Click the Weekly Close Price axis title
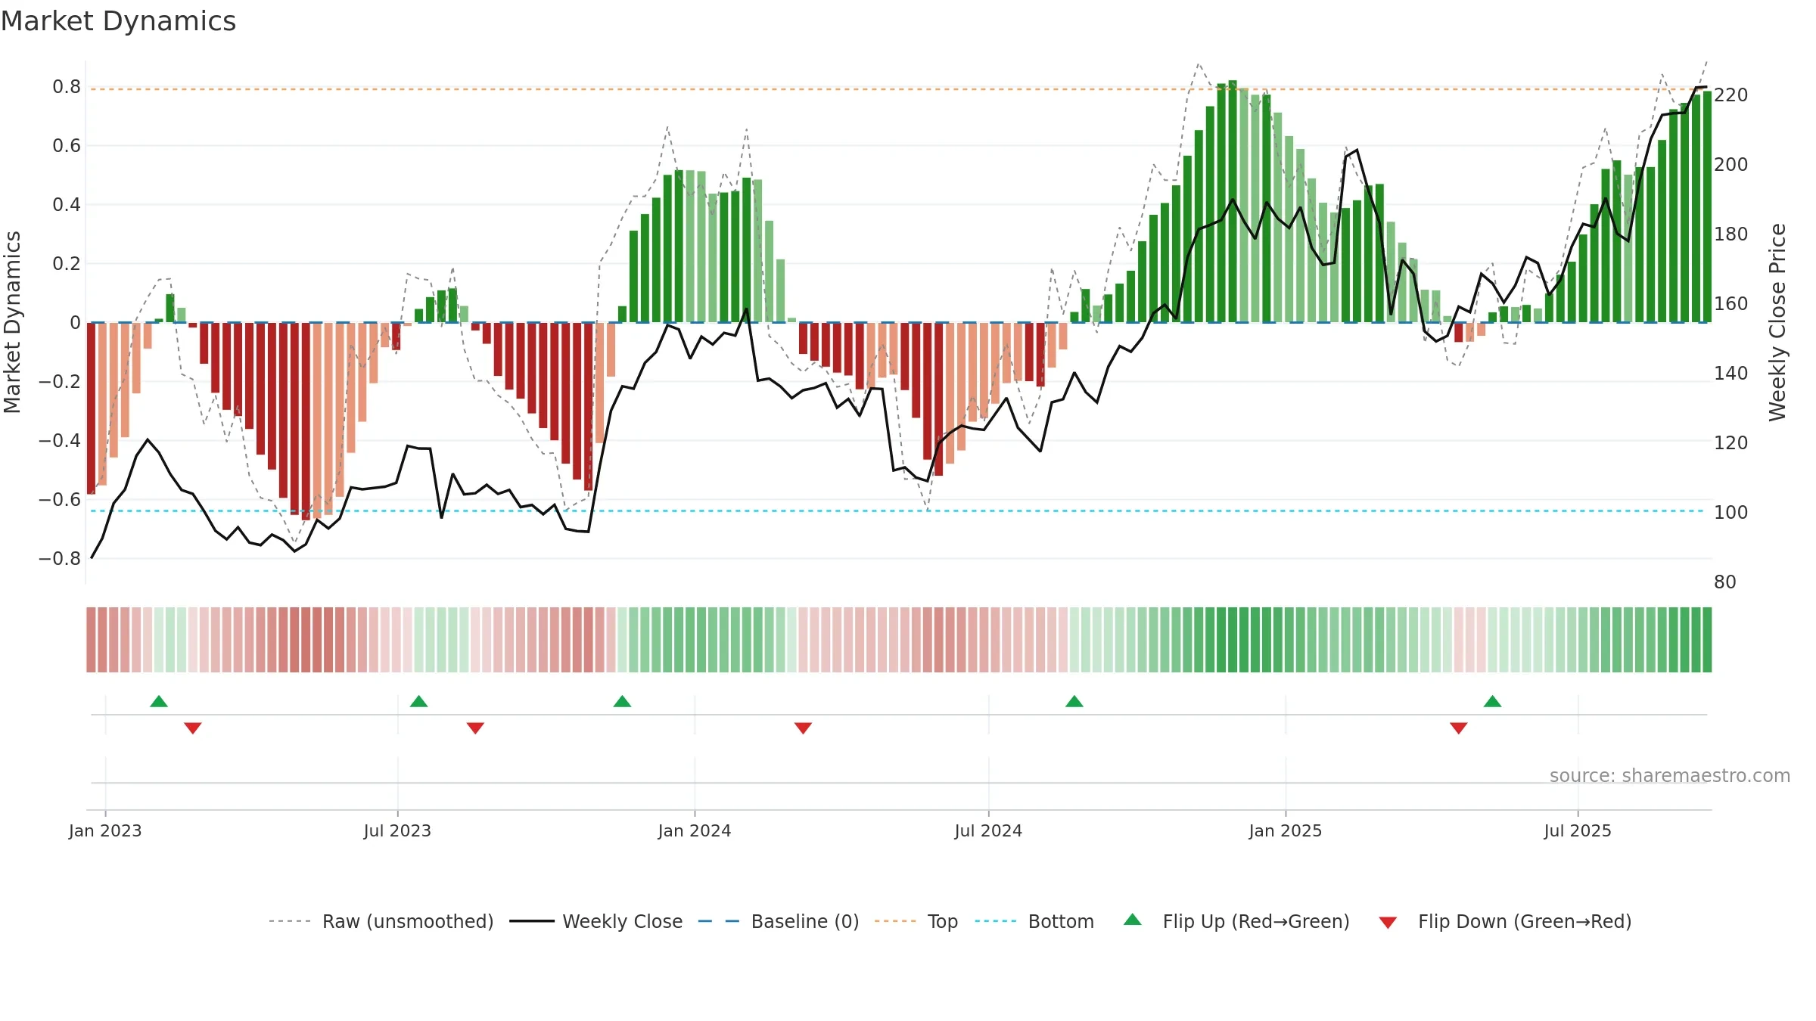Image resolution: width=1816 pixels, height=1021 pixels. 1777,322
